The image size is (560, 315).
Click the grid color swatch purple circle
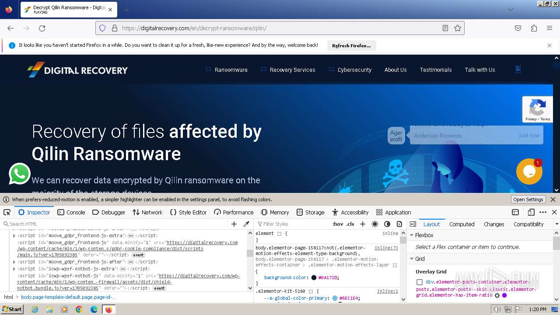[504, 295]
